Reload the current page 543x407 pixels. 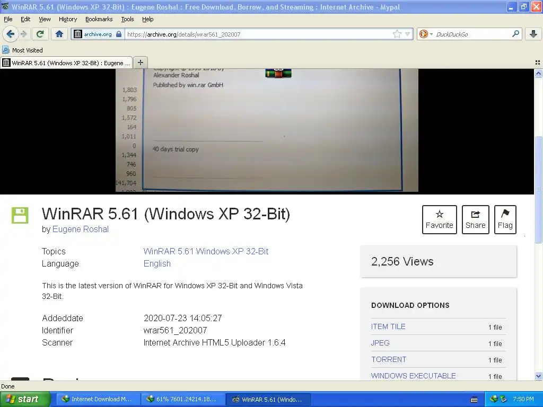click(40, 34)
